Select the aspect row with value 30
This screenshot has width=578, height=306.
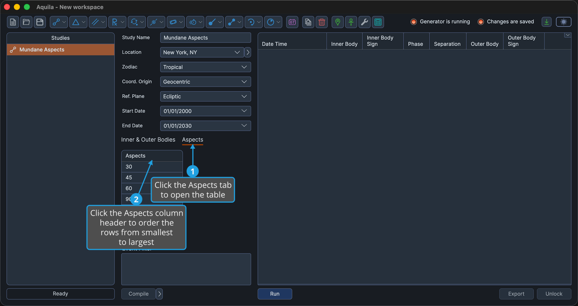[x=152, y=167]
